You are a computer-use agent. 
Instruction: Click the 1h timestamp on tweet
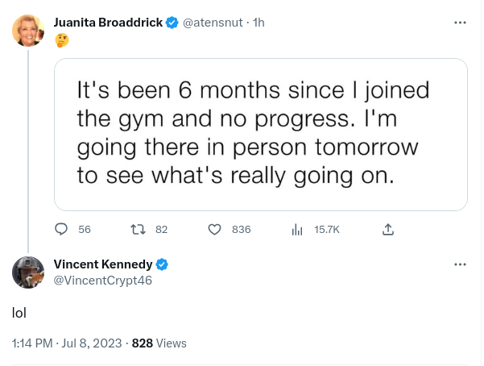259,23
